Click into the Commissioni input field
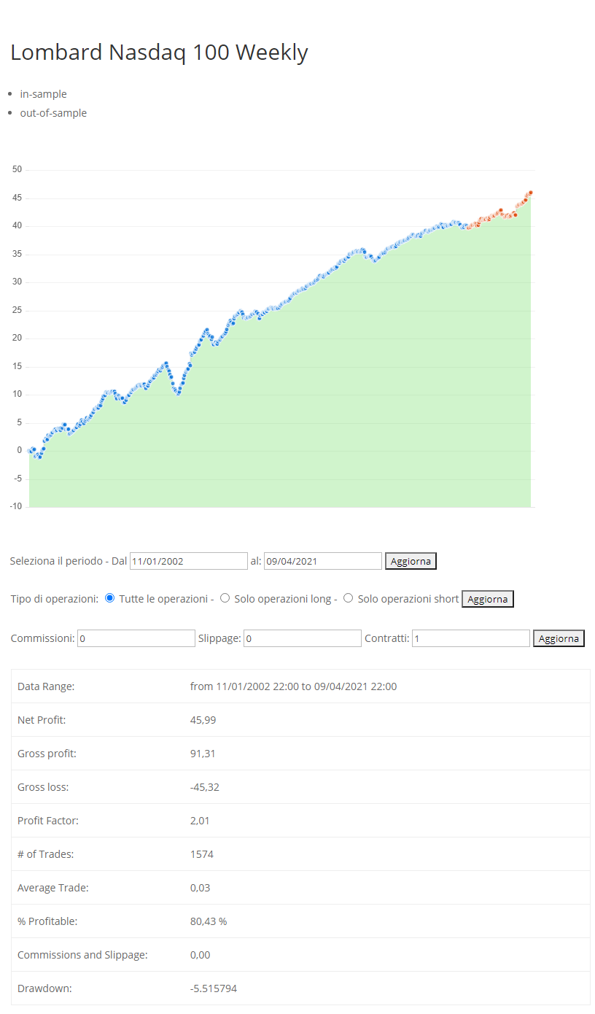The height and width of the screenshot is (1014, 595). [136, 638]
